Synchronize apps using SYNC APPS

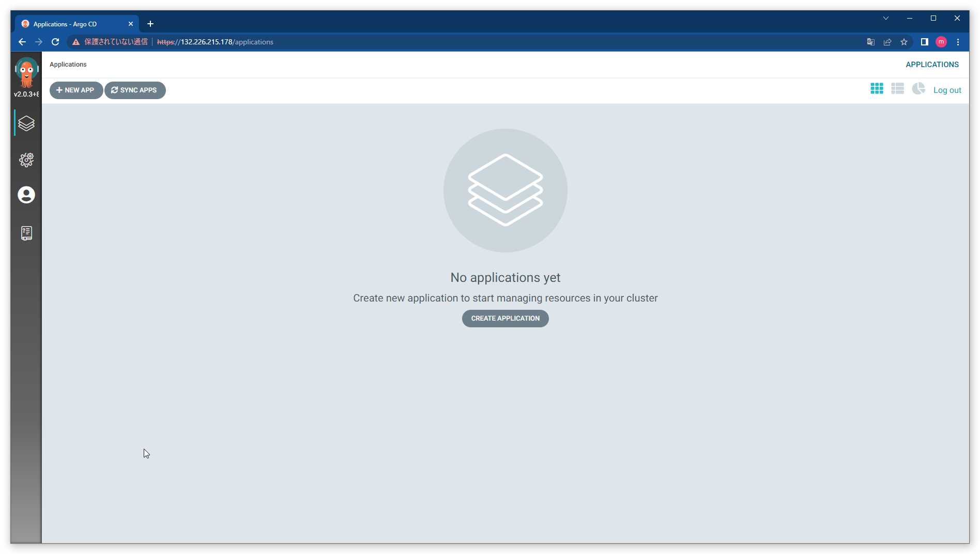[135, 90]
